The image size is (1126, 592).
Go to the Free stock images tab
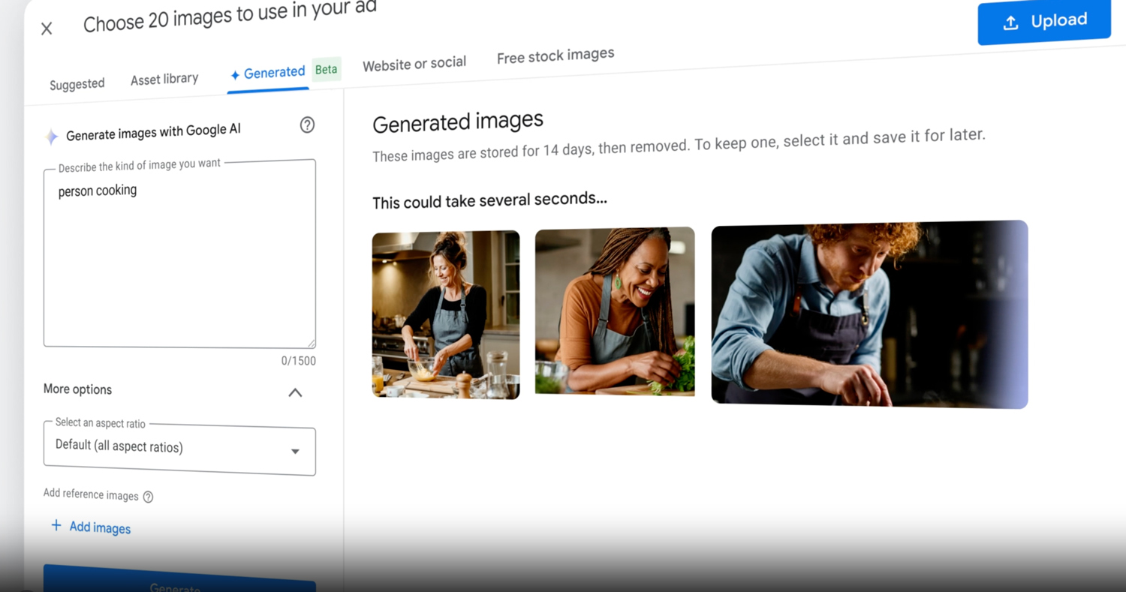coord(555,54)
